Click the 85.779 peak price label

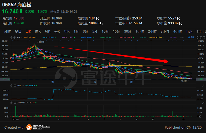41,42
